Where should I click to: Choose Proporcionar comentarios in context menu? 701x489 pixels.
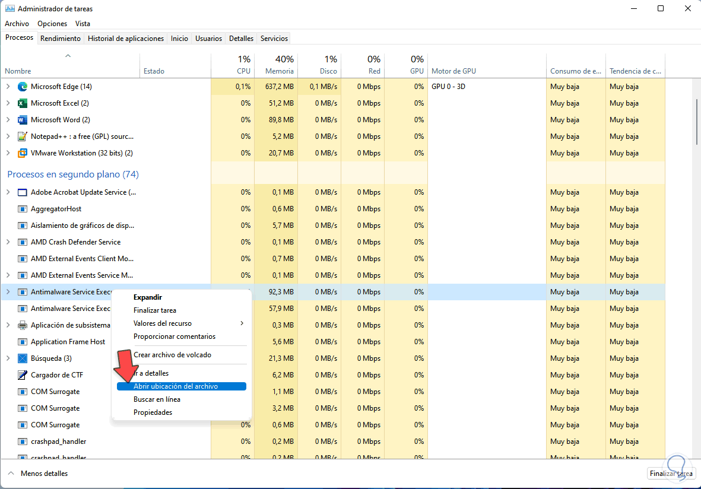[x=182, y=336]
